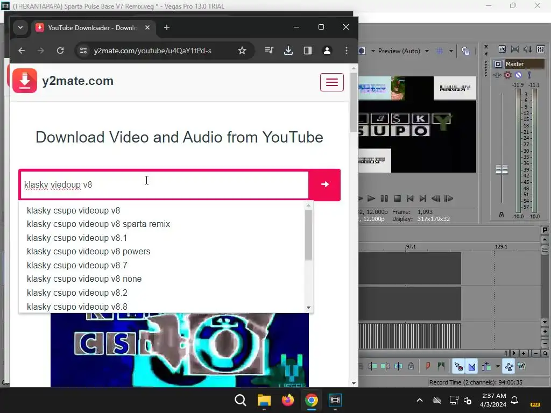Open Chrome media control icon
The image size is (551, 413).
269,51
